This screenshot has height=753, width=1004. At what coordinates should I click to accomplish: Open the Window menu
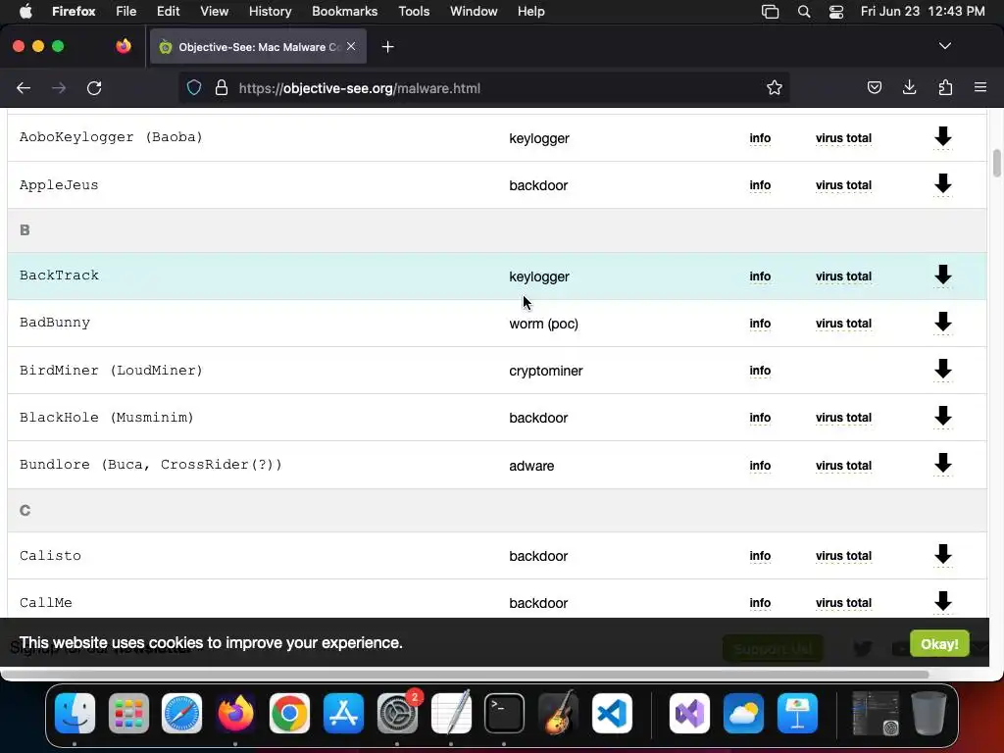point(474,12)
